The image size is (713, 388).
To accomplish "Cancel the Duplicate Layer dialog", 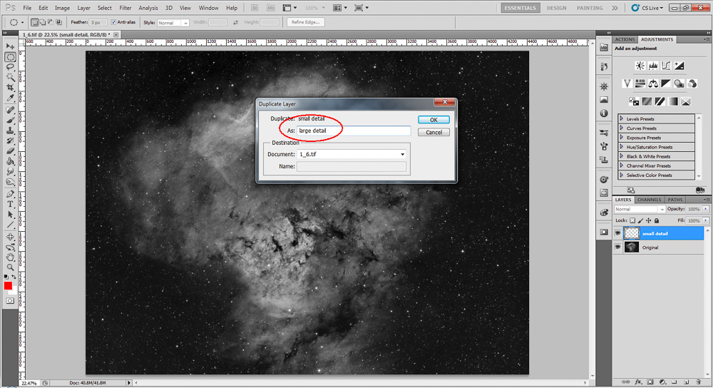I will pos(434,133).
